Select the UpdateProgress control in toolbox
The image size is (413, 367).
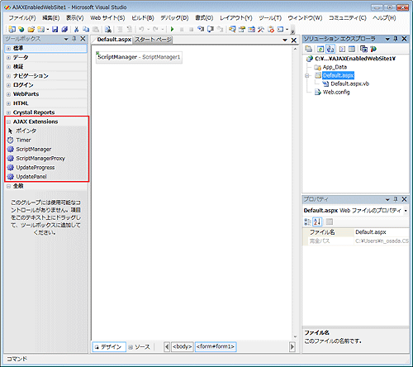[x=46, y=167]
